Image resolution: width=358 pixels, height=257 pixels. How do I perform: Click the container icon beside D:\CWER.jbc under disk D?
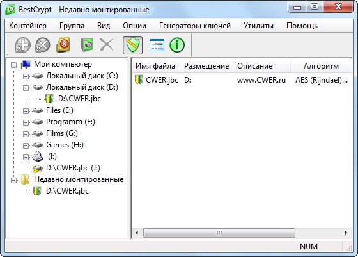click(50, 99)
